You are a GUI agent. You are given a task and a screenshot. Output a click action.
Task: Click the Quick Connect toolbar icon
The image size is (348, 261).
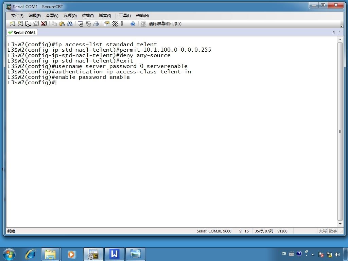tap(20, 24)
